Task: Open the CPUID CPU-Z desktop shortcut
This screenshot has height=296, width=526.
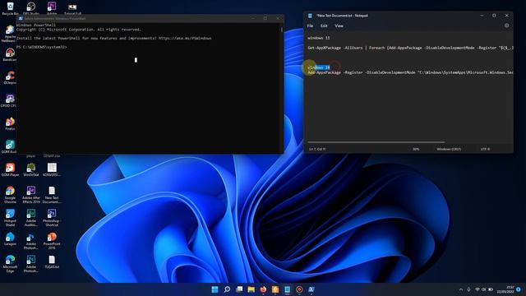Action: [x=9, y=100]
